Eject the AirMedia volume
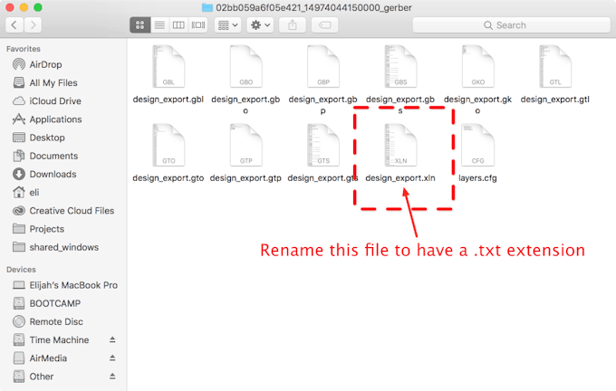The image size is (616, 391). pos(112,358)
